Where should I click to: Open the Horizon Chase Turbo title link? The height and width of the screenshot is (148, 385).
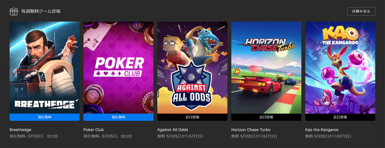pos(251,130)
